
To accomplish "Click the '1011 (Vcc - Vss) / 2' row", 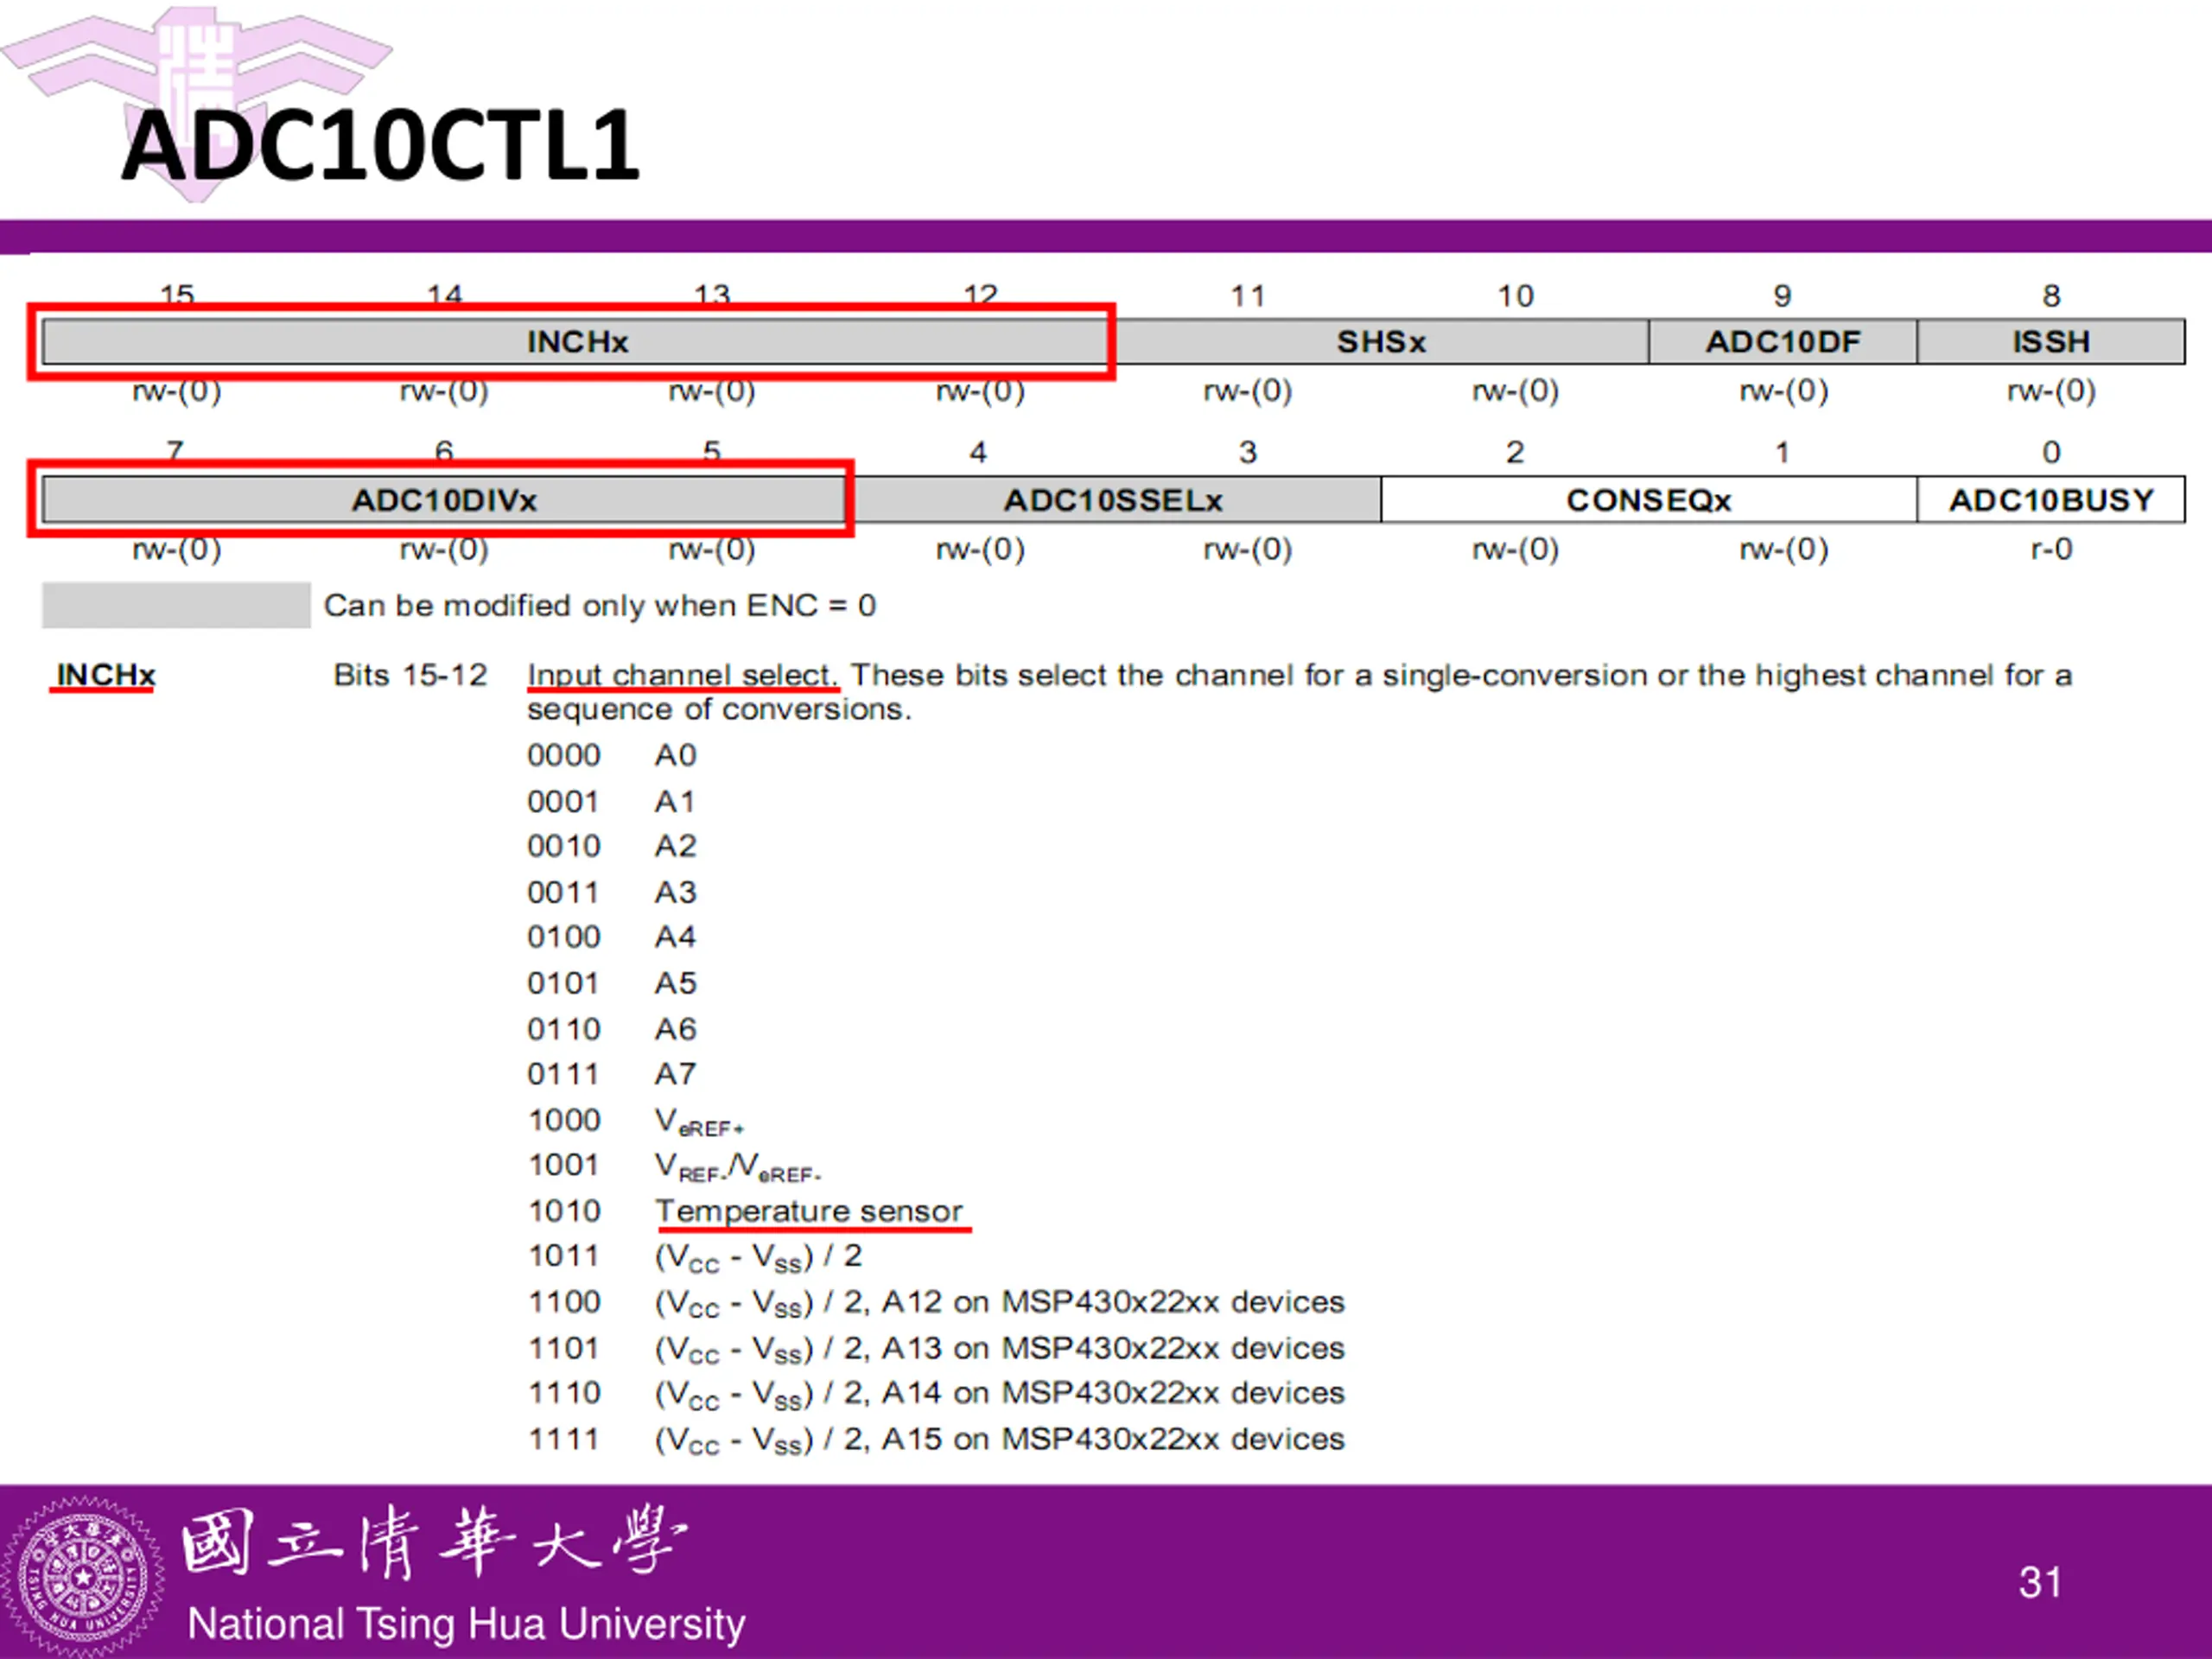I will pyautogui.click(x=695, y=1257).
